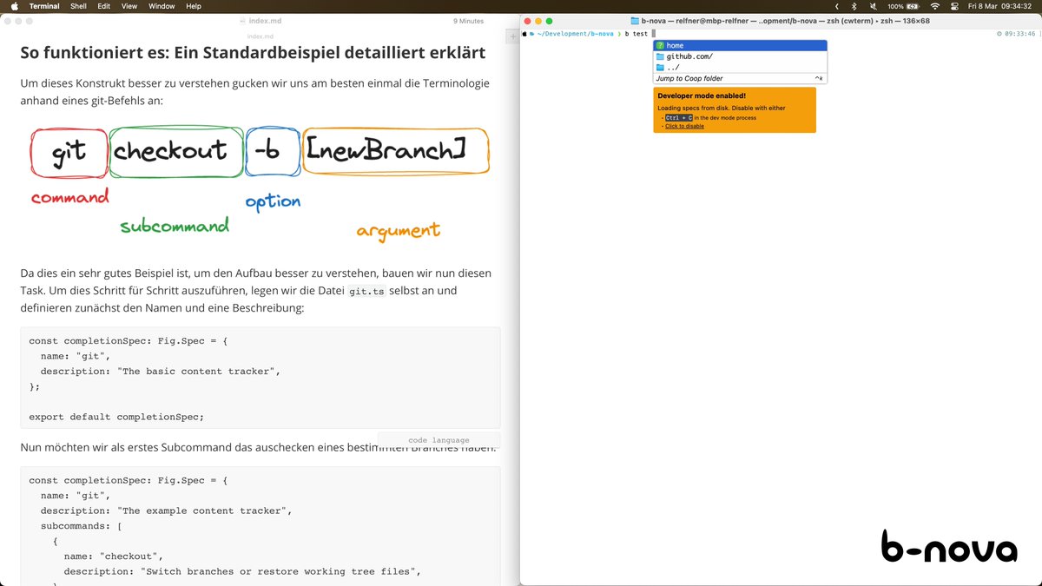The width and height of the screenshot is (1042, 586).
Task: Open the Help menu
Action: tap(193, 6)
